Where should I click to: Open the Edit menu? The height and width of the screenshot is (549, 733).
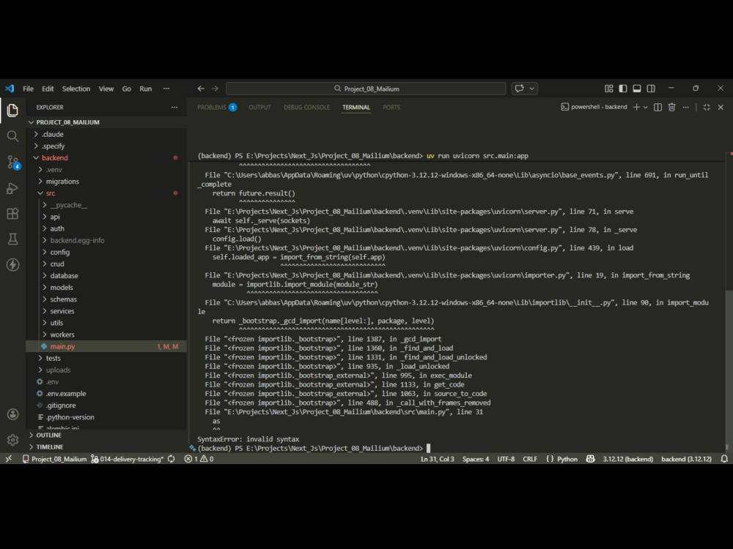click(x=48, y=89)
